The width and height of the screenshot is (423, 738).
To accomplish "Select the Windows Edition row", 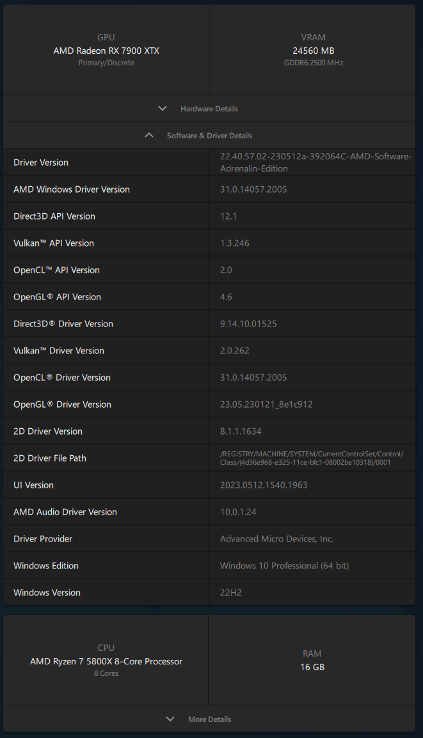I will (x=209, y=565).
